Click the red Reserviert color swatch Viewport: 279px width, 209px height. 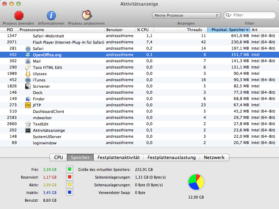(x=70, y=177)
